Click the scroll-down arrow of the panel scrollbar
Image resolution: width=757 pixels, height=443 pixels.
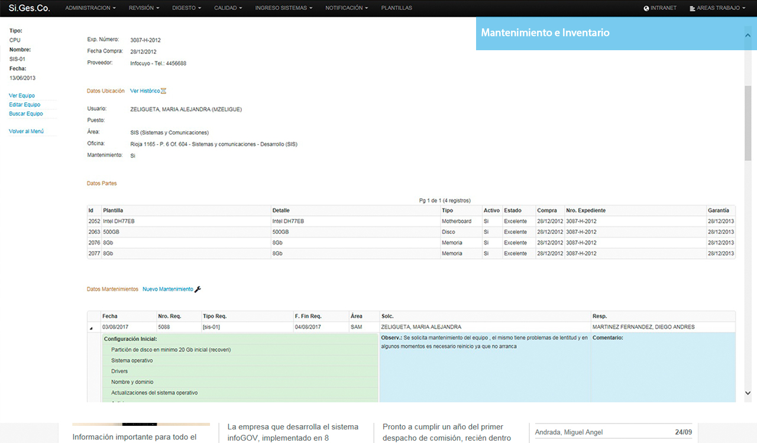click(x=748, y=393)
